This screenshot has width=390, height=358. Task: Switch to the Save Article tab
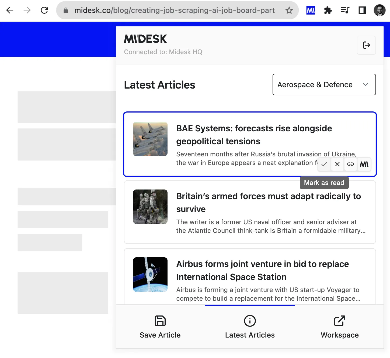click(x=160, y=327)
